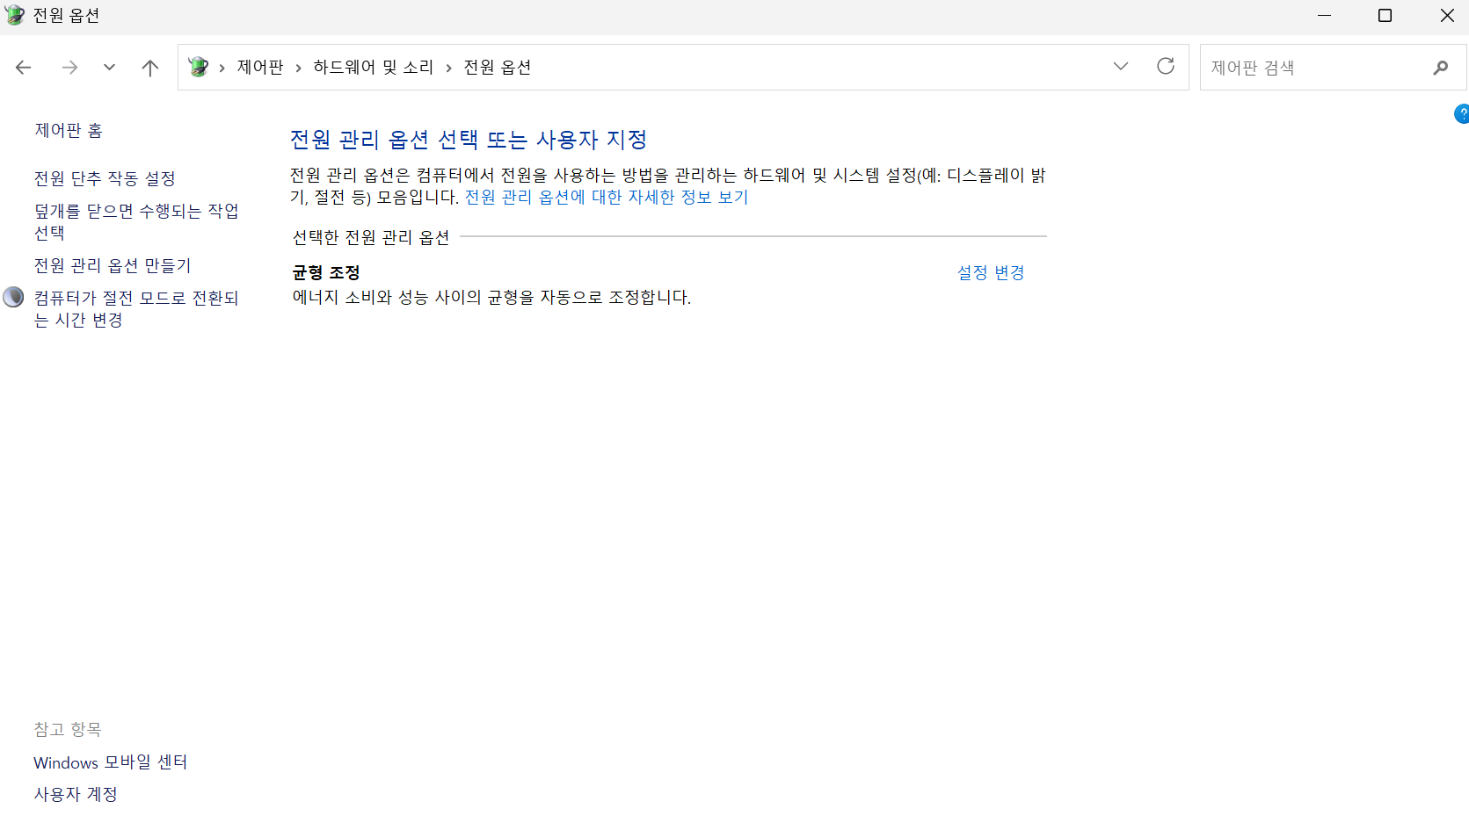Open 하드웨어 및 소리 from the breadcrumb

tap(373, 67)
